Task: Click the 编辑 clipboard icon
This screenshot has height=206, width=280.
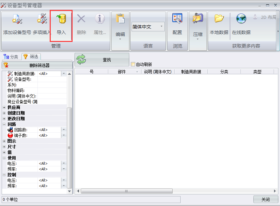Action: pos(120,18)
